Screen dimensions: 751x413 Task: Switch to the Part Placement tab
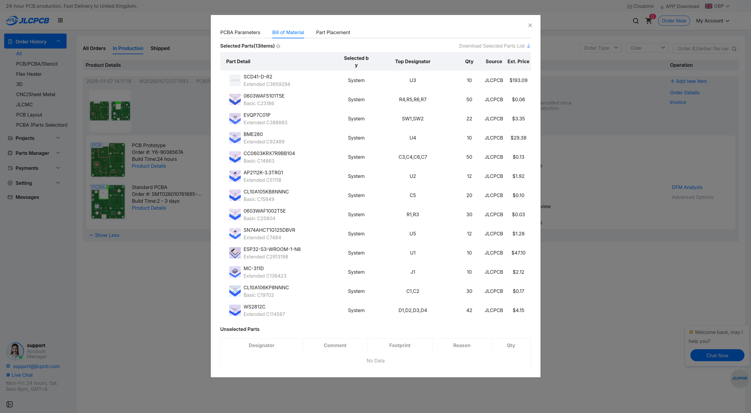pyautogui.click(x=333, y=32)
